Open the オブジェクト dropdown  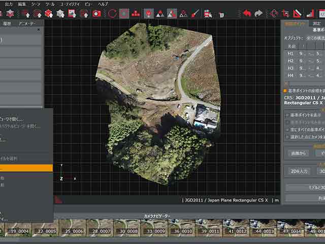[x=315, y=38]
